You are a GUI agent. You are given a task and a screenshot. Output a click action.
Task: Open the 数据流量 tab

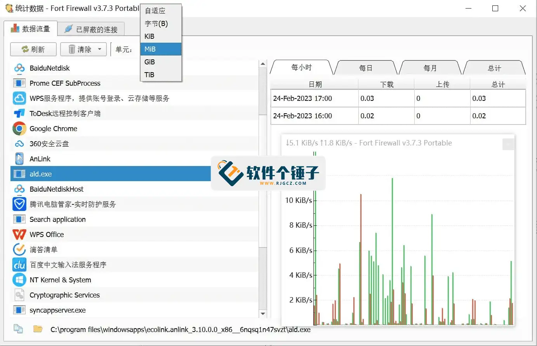pos(31,29)
